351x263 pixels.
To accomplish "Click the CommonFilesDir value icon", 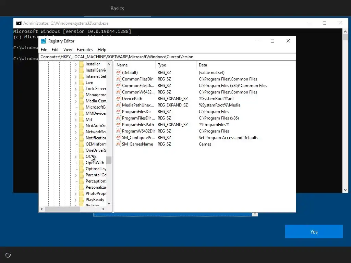I will 118,79.
